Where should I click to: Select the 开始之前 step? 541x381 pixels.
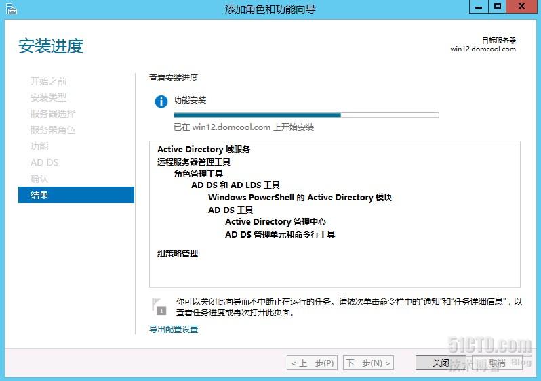[x=48, y=81]
